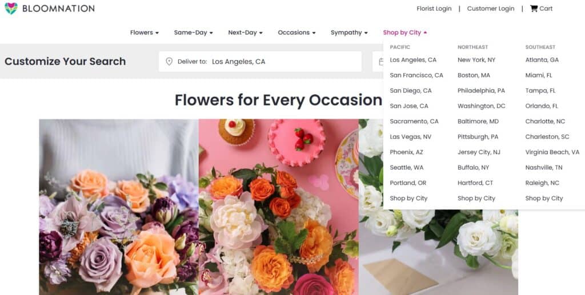Select Miami, FL city

[539, 75]
